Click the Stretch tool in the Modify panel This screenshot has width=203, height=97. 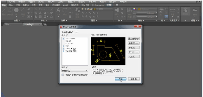point(36,16)
